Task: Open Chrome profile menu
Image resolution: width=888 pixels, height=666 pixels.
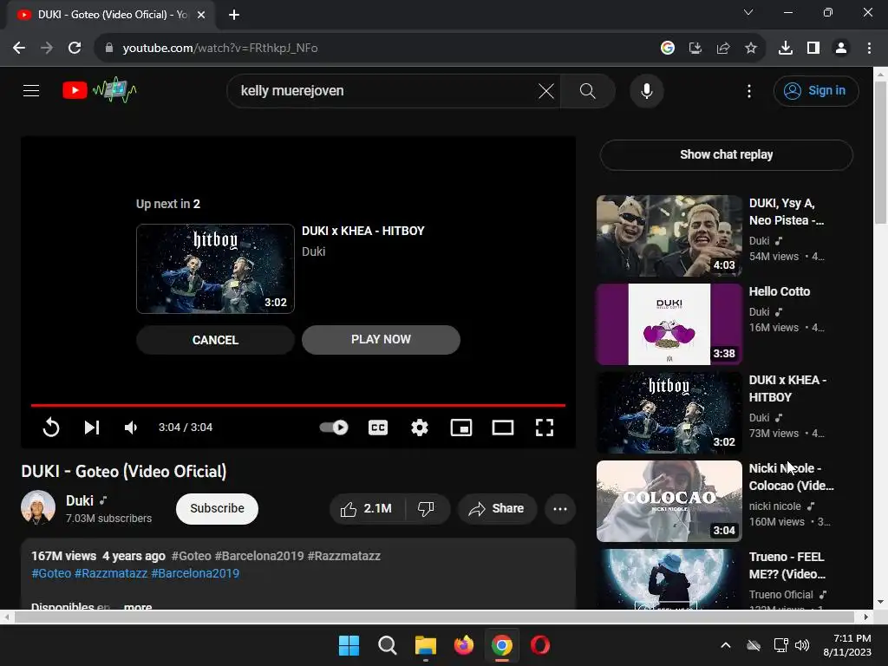Action: (841, 49)
